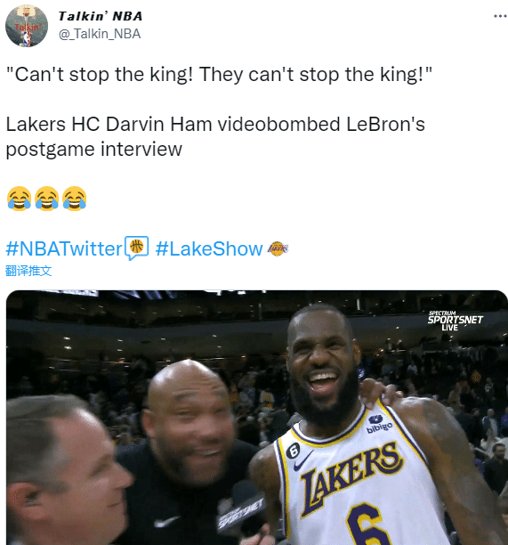This screenshot has width=508, height=545.
Task: Click the first laughing-crying emoji
Action: point(19,199)
